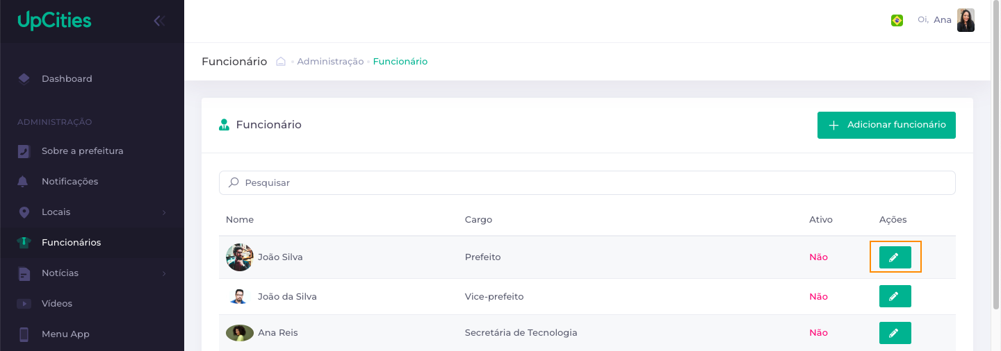Click the green Funcionário breadcrumb link
Screen dimensions: 1001x351
400,61
